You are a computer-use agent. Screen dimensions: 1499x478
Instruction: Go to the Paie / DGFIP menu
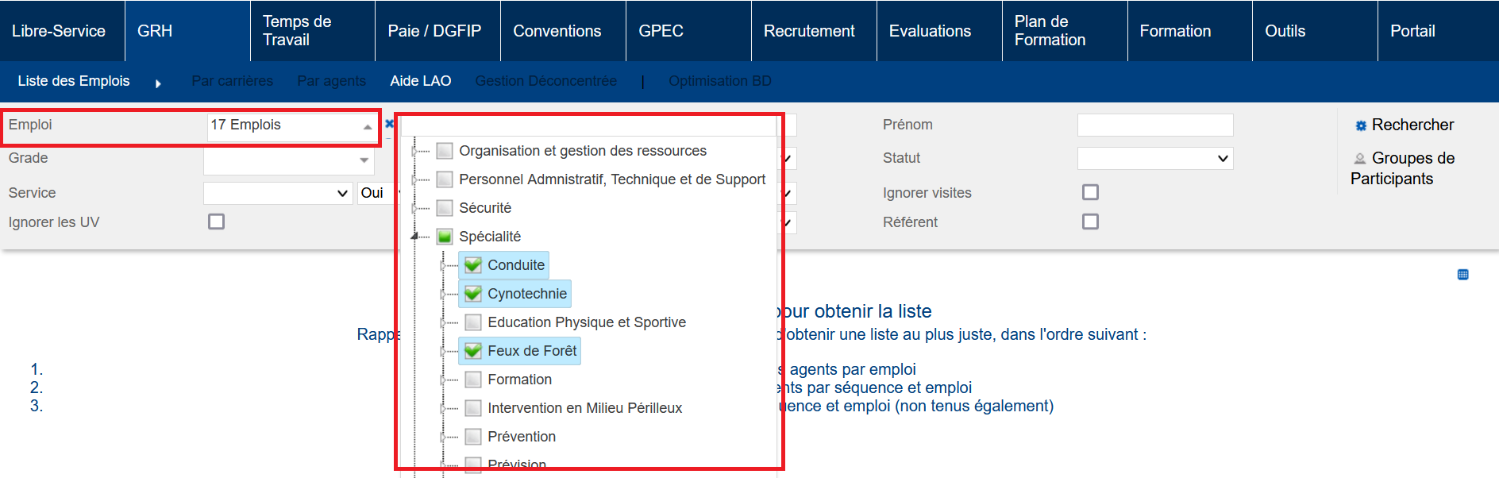(x=434, y=31)
